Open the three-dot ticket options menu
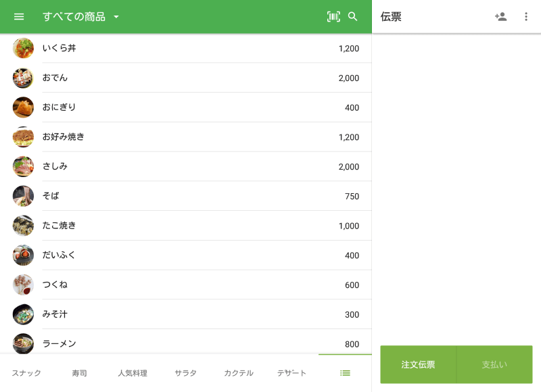 (x=526, y=17)
